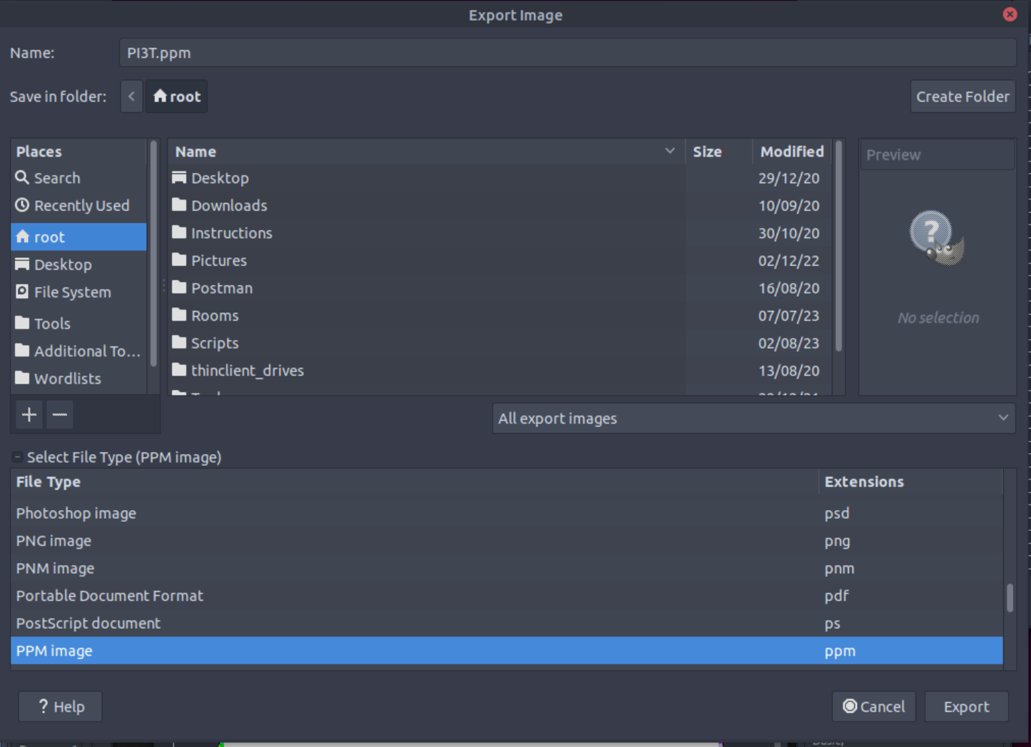1031x747 pixels.
Task: Click the Search magnifier icon in Places
Action: click(22, 178)
